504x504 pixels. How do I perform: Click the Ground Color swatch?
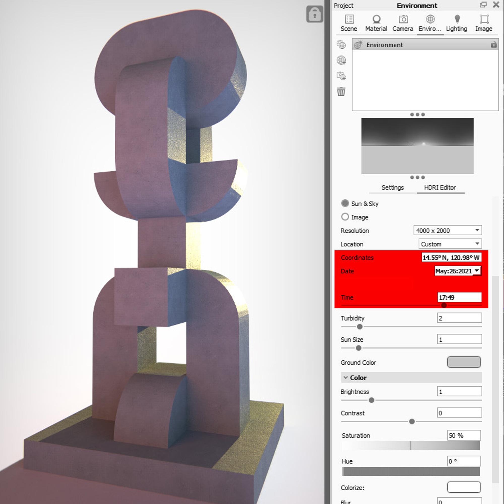point(464,362)
